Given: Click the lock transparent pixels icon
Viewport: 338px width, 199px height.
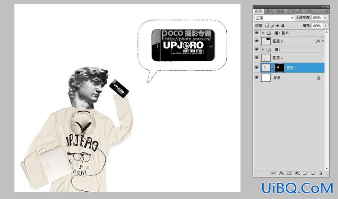Looking at the screenshot, I should click(x=267, y=25).
